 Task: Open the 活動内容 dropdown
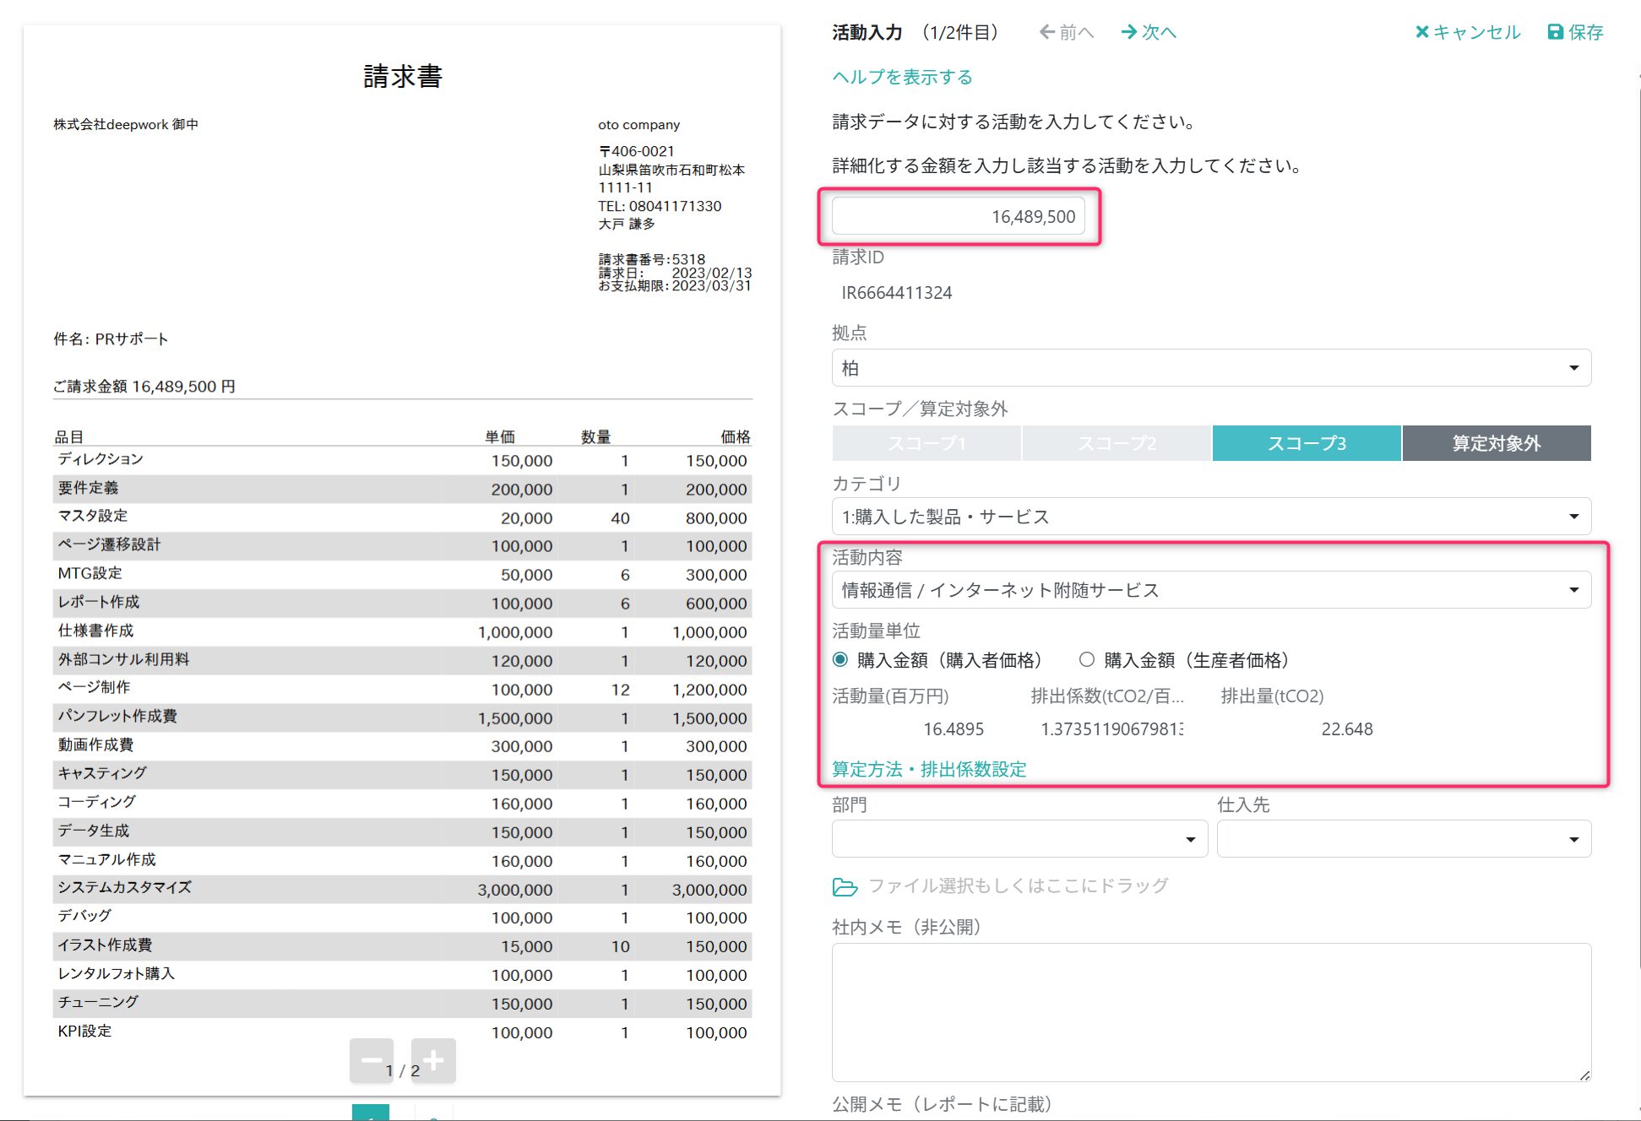pyautogui.click(x=1211, y=590)
